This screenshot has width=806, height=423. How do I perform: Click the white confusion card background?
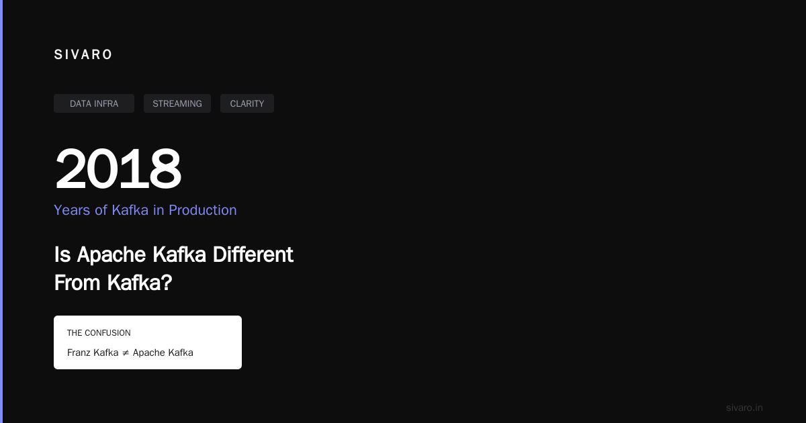(x=148, y=342)
